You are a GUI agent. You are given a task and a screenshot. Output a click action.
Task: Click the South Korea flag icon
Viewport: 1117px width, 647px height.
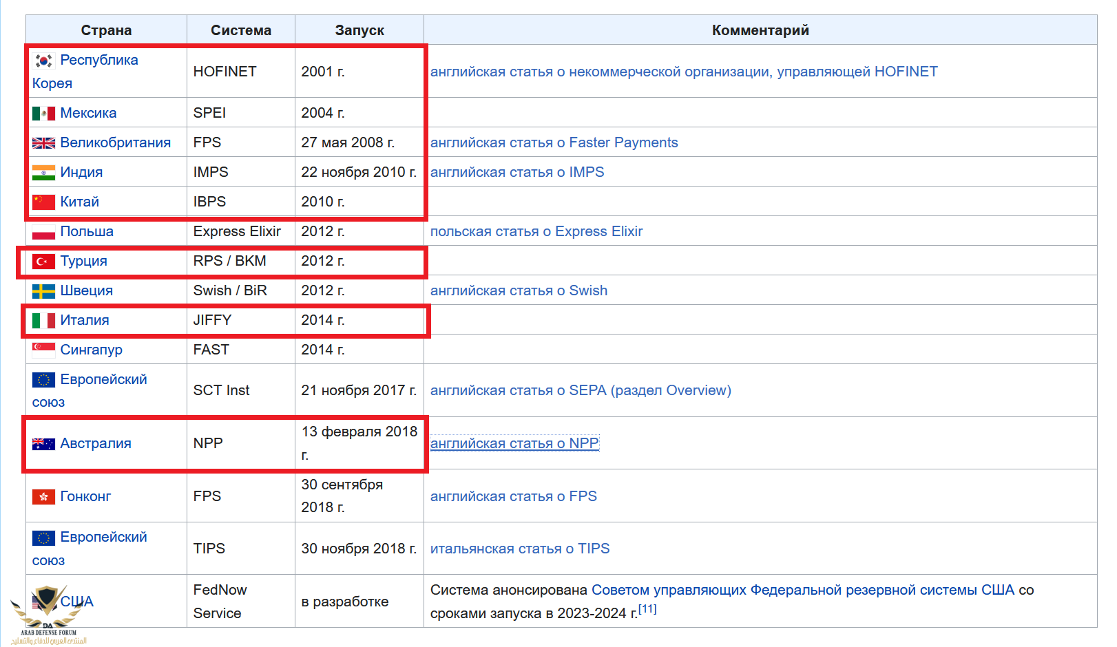pyautogui.click(x=43, y=61)
